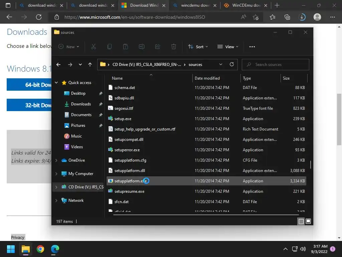Expand the My Computer tree node
This screenshot has width=342, height=257.
[x=56, y=174]
